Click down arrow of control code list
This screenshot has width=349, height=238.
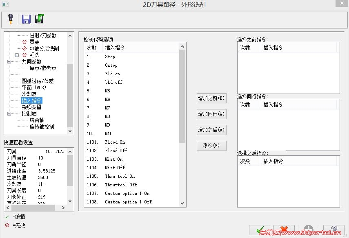[x=182, y=203]
